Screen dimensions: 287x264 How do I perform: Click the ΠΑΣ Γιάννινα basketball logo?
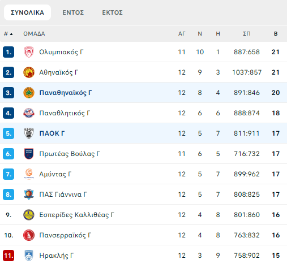29,194
